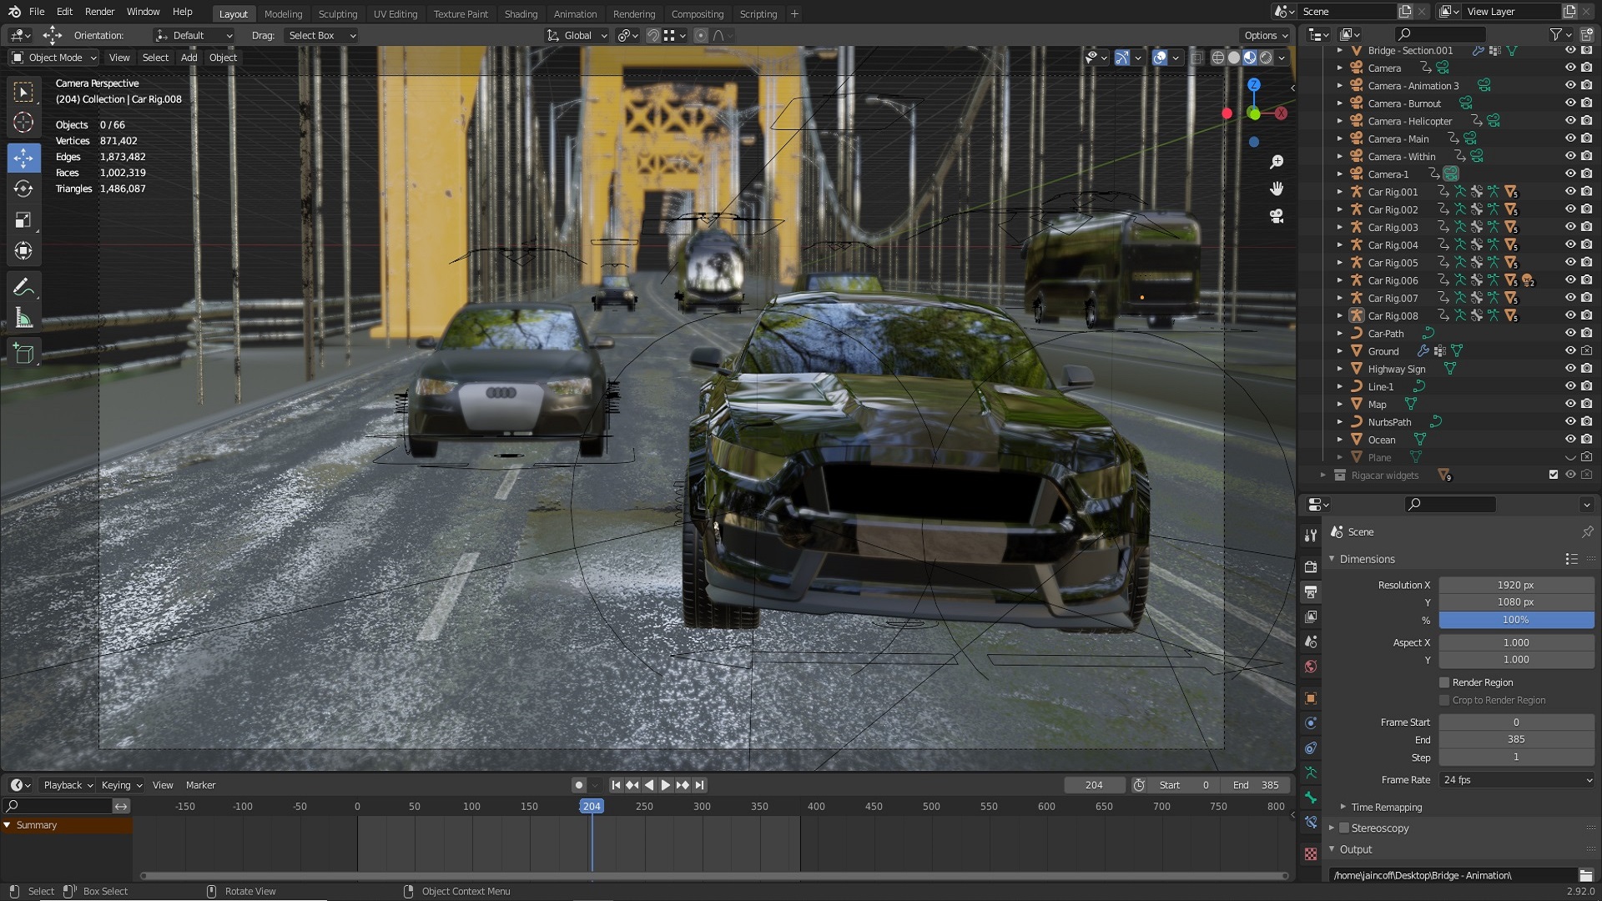
Task: Open the World Properties tab
Action: click(1310, 667)
